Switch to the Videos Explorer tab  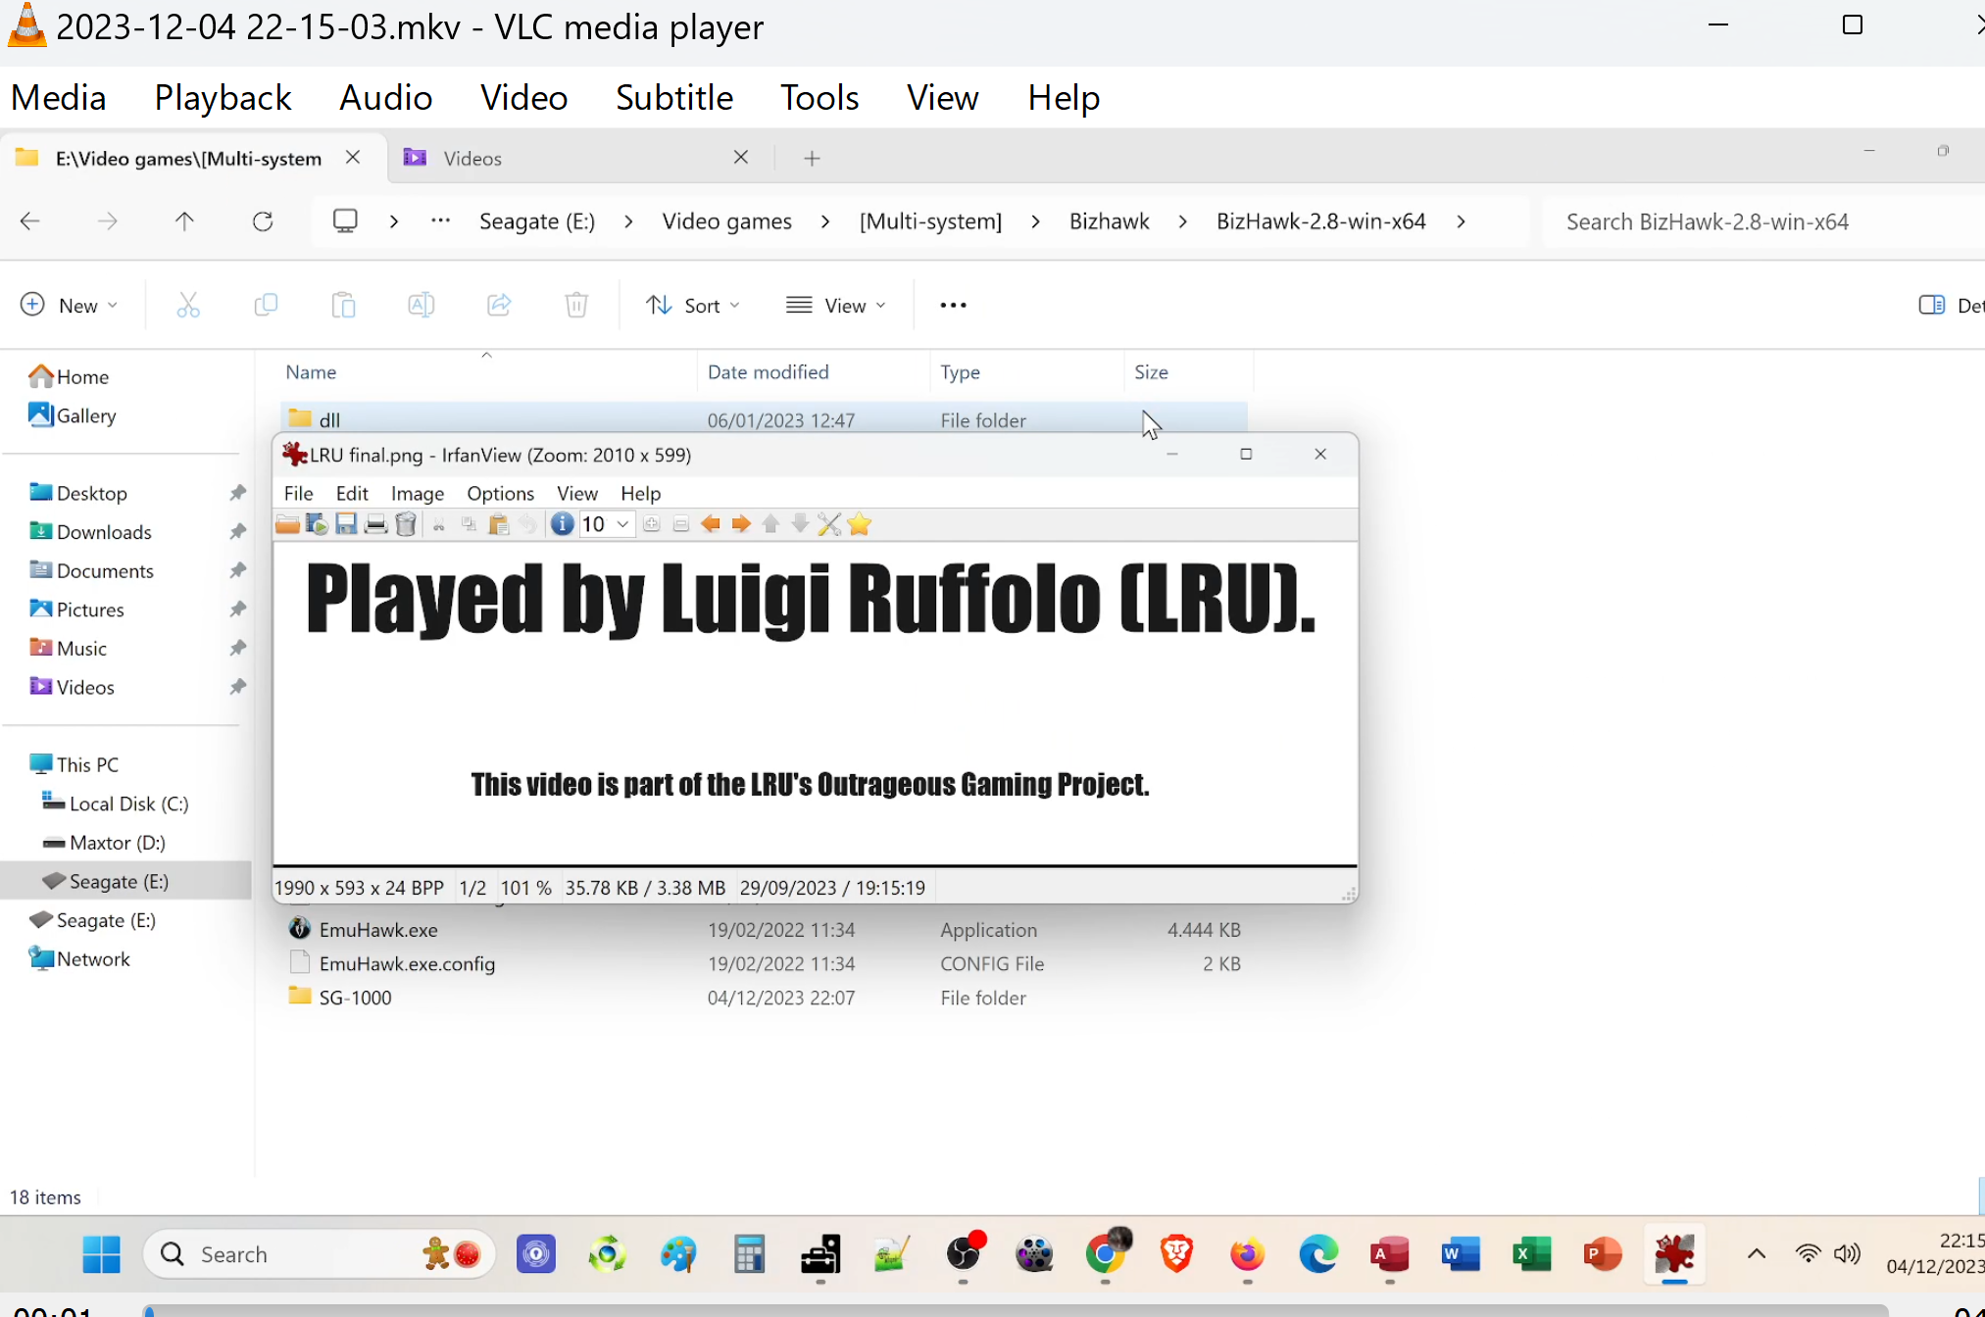[x=472, y=159]
